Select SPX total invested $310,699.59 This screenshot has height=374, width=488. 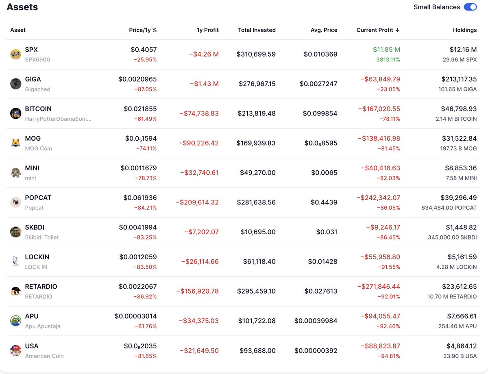[x=256, y=54]
